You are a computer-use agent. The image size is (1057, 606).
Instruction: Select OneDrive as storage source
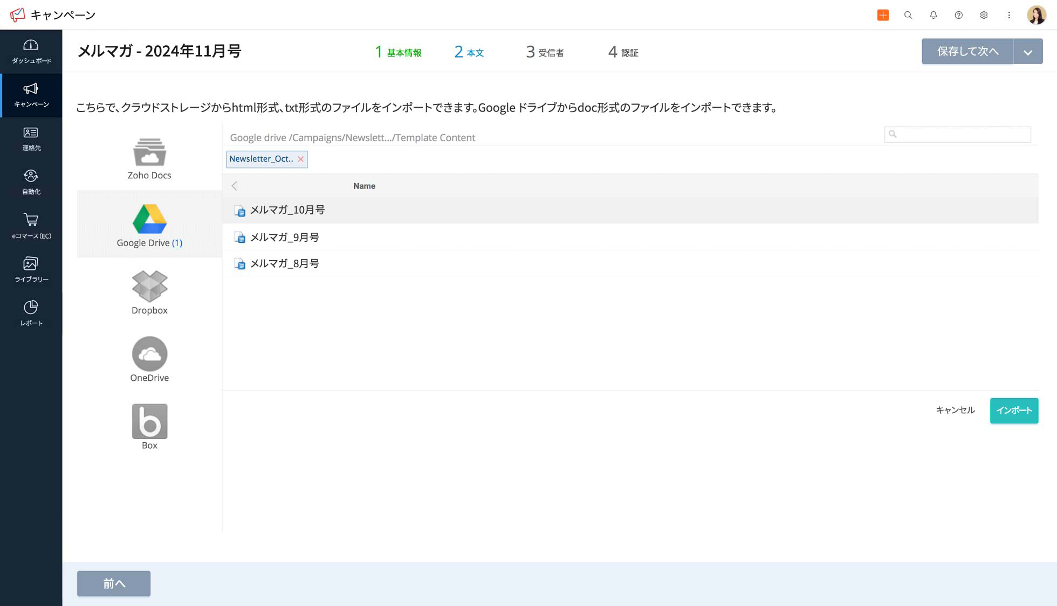point(149,359)
